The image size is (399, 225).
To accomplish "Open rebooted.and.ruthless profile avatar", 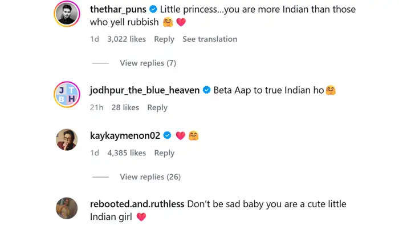I will point(67,208).
